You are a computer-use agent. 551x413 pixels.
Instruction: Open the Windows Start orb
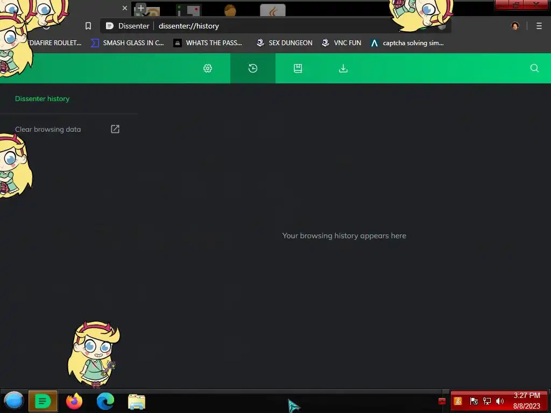click(x=13, y=401)
